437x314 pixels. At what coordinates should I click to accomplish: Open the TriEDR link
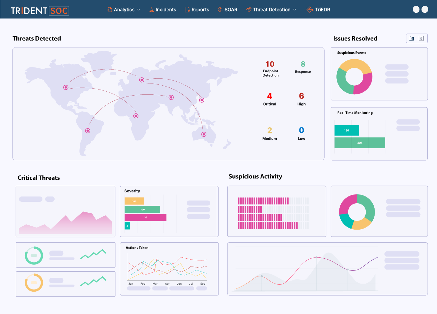tap(322, 10)
